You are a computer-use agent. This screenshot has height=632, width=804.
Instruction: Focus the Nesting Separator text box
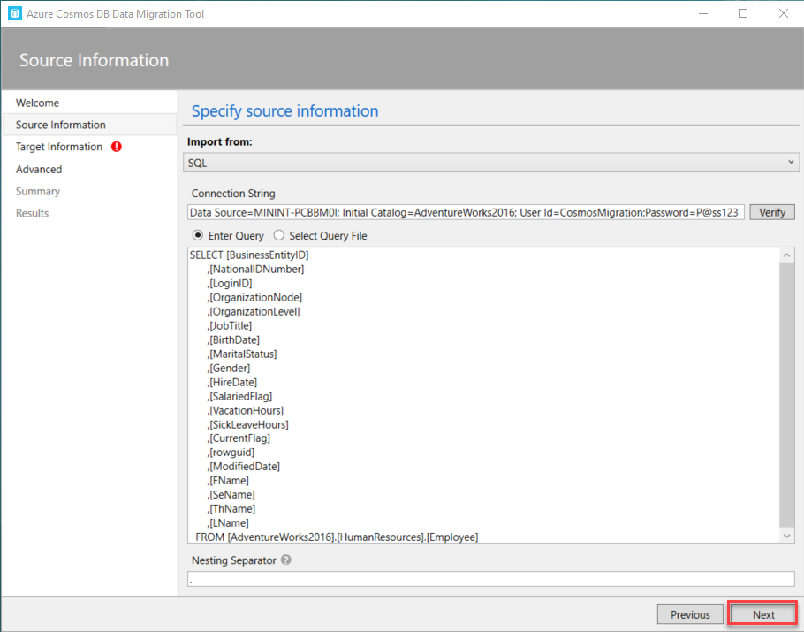point(490,579)
